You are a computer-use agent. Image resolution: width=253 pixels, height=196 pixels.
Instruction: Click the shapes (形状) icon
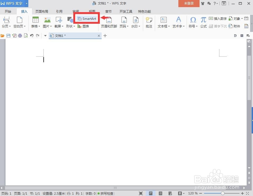point(70,20)
